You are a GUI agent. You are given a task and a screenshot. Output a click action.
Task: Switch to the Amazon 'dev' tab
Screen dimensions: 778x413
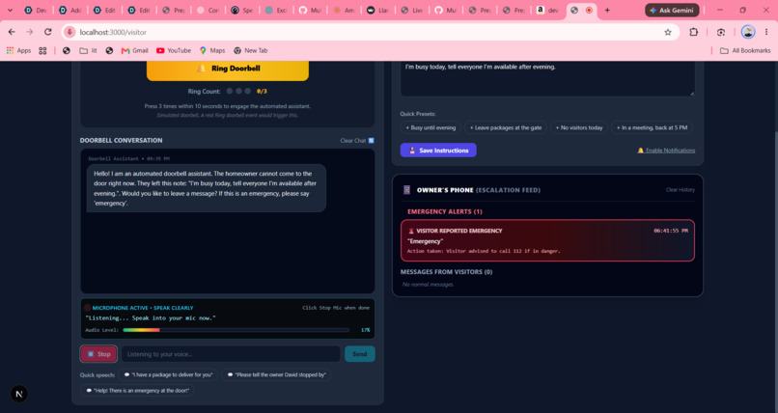[x=547, y=10]
